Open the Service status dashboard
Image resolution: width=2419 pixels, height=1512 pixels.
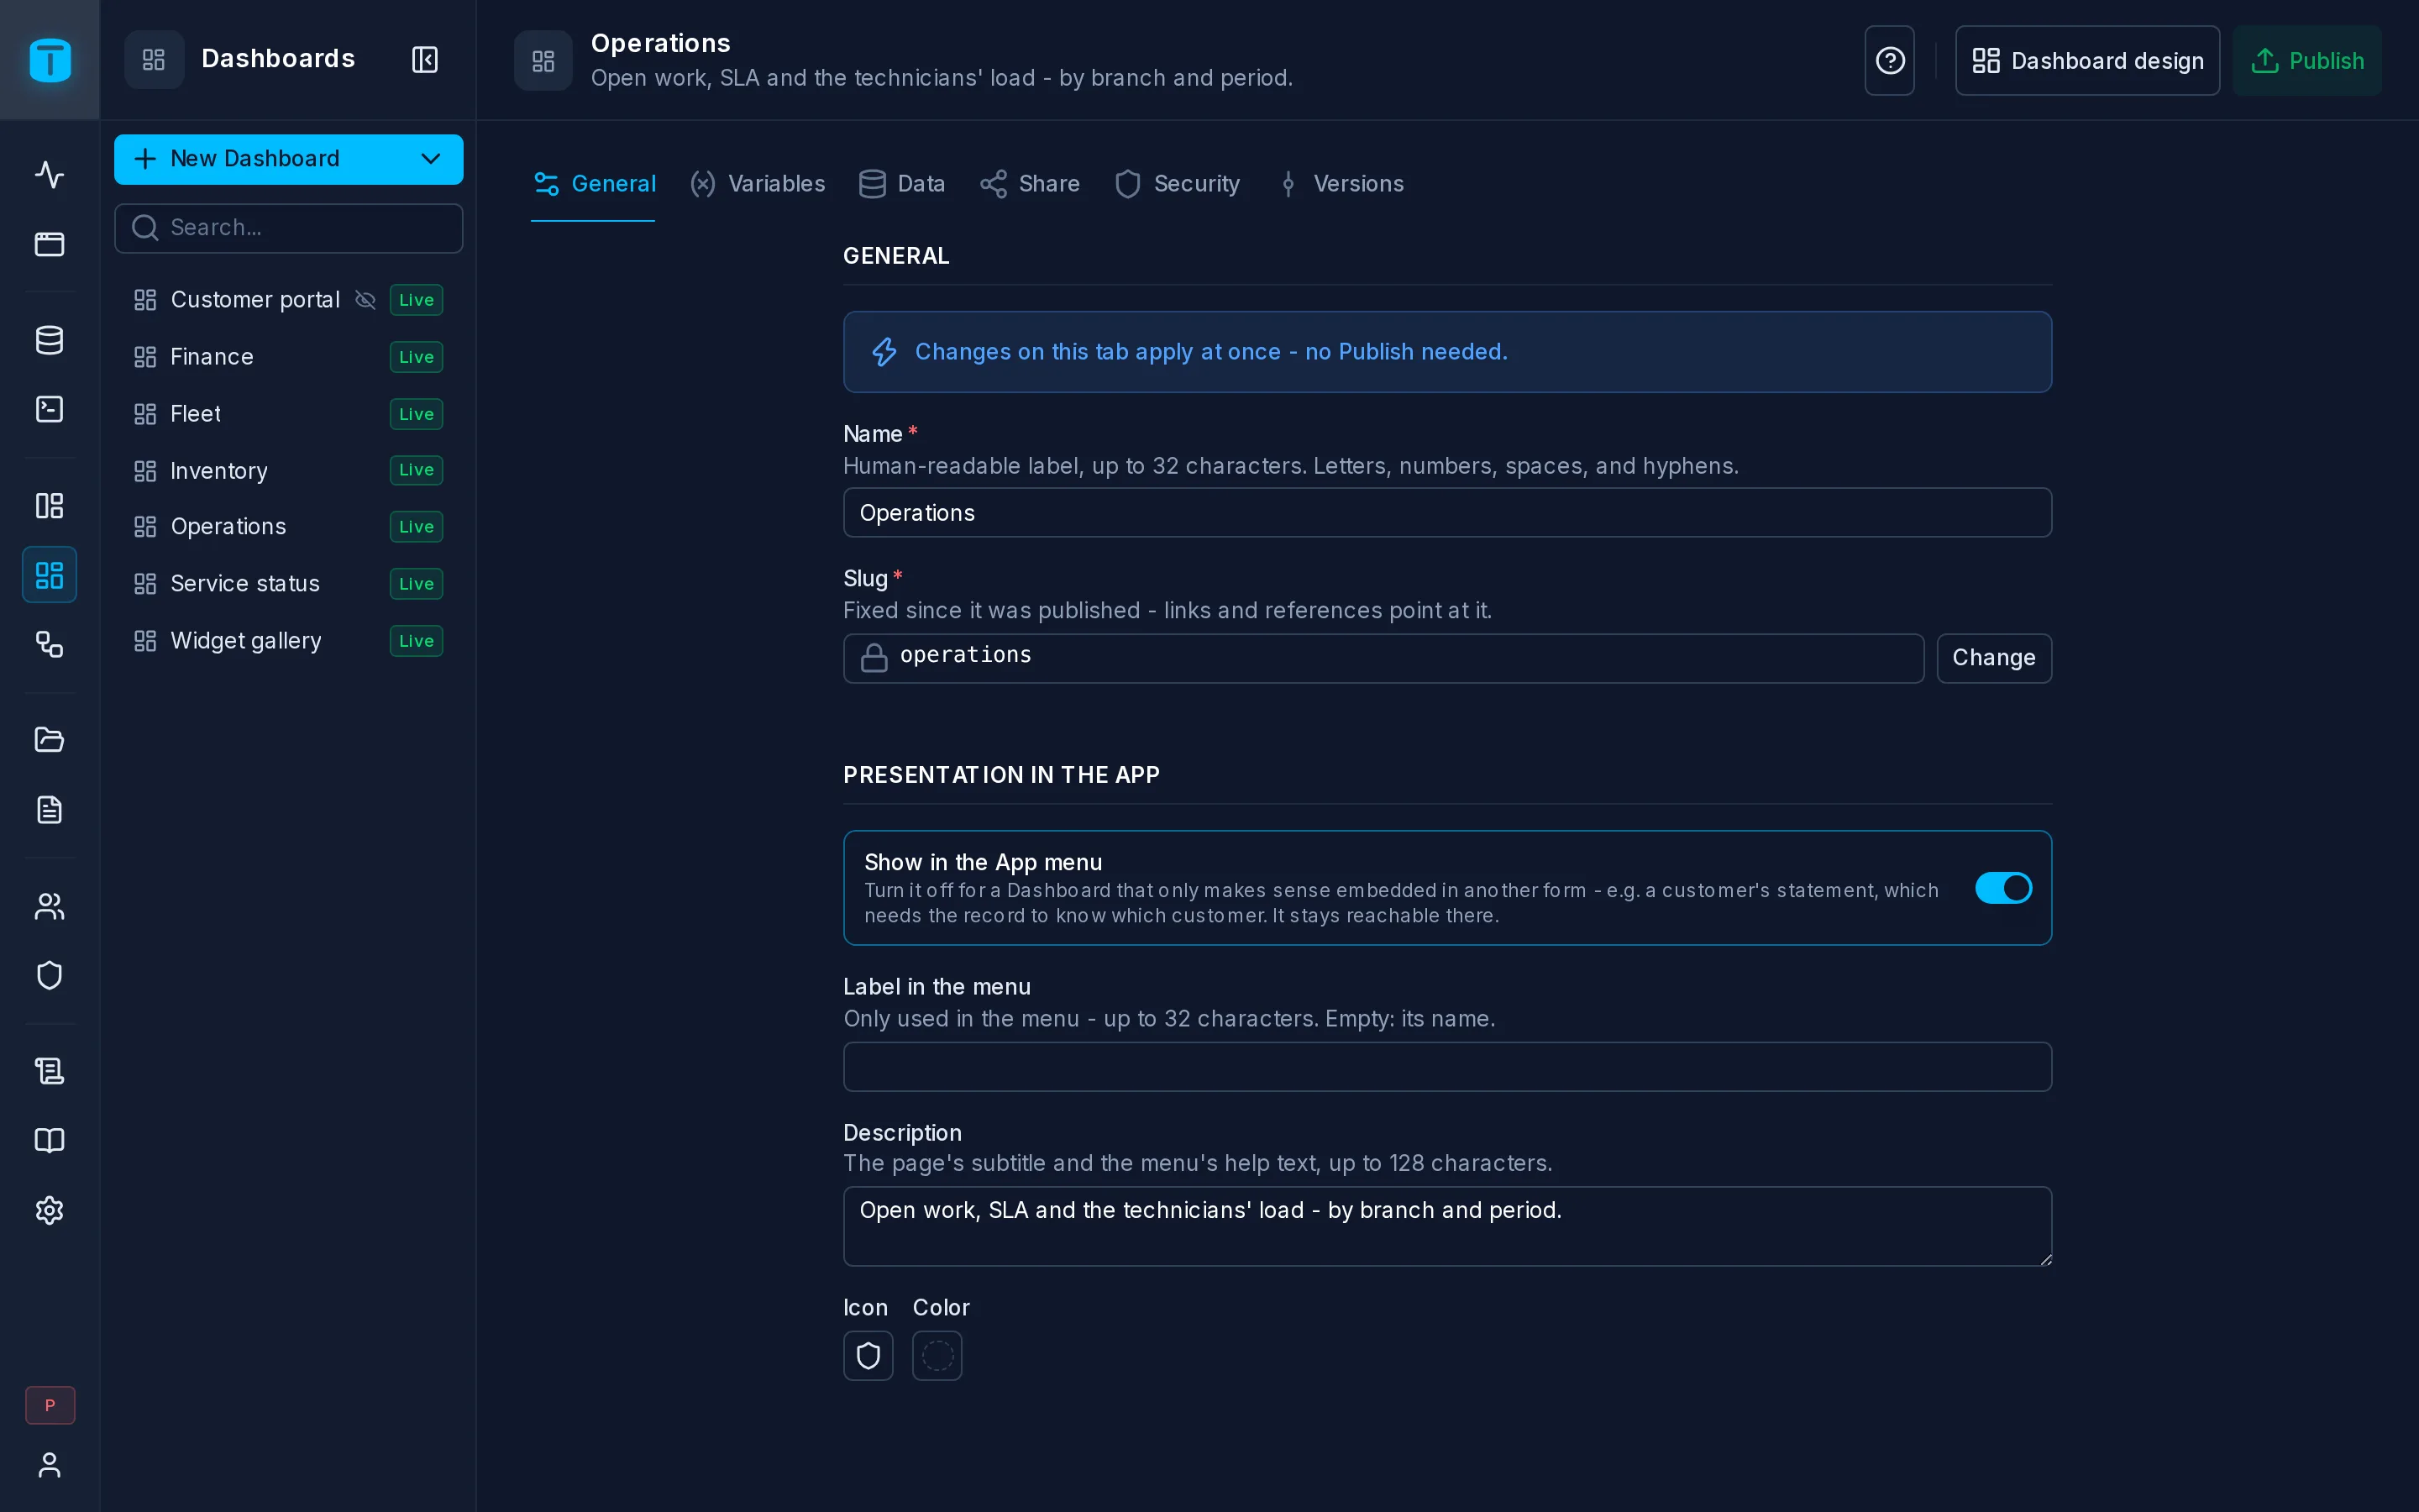tap(289, 584)
